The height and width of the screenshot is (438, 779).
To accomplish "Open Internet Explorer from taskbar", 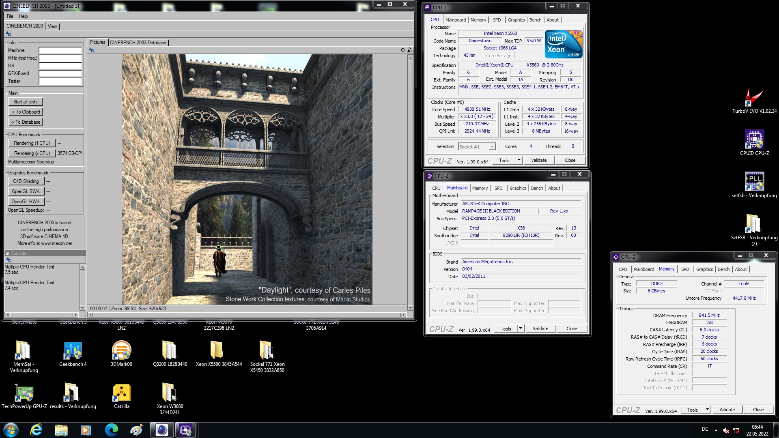I will 36,430.
